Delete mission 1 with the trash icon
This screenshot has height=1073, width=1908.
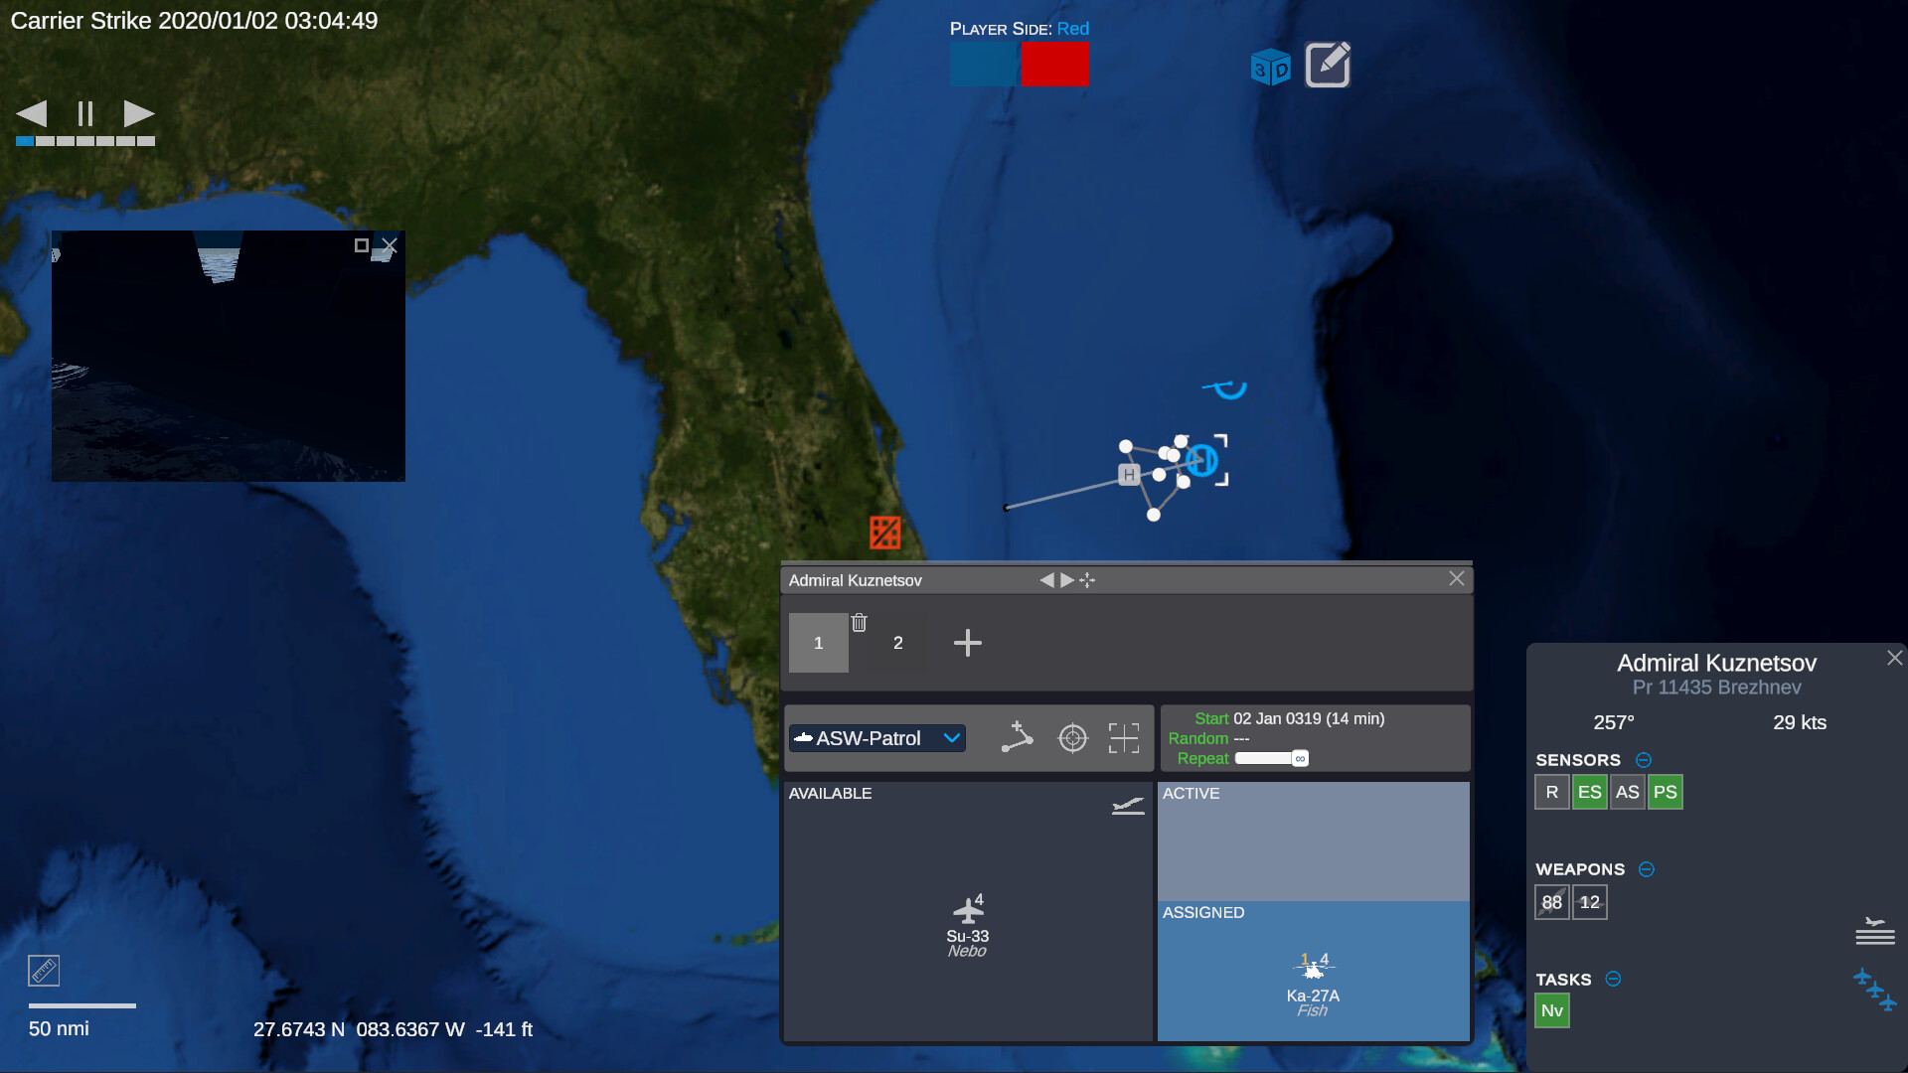pyautogui.click(x=860, y=623)
